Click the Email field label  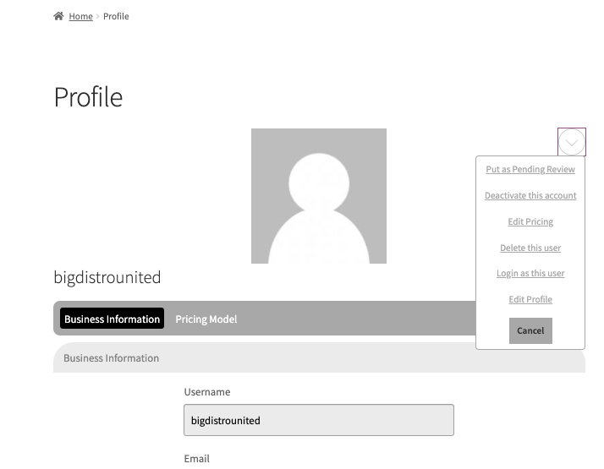coord(197,459)
